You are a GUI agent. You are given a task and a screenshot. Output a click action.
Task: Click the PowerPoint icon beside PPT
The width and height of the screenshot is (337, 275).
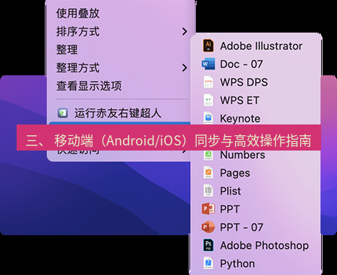coord(208,209)
